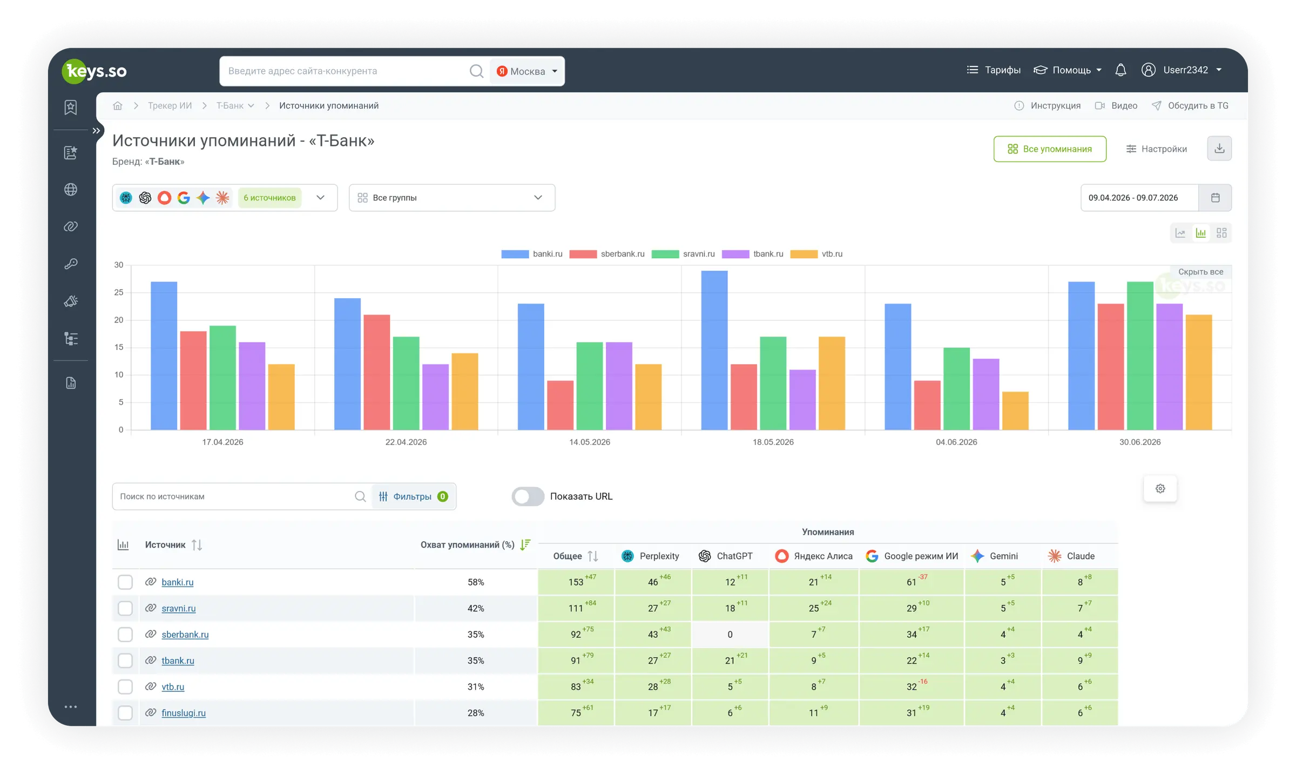
Task: Open the three dots more menu in sidebar
Action: [71, 707]
